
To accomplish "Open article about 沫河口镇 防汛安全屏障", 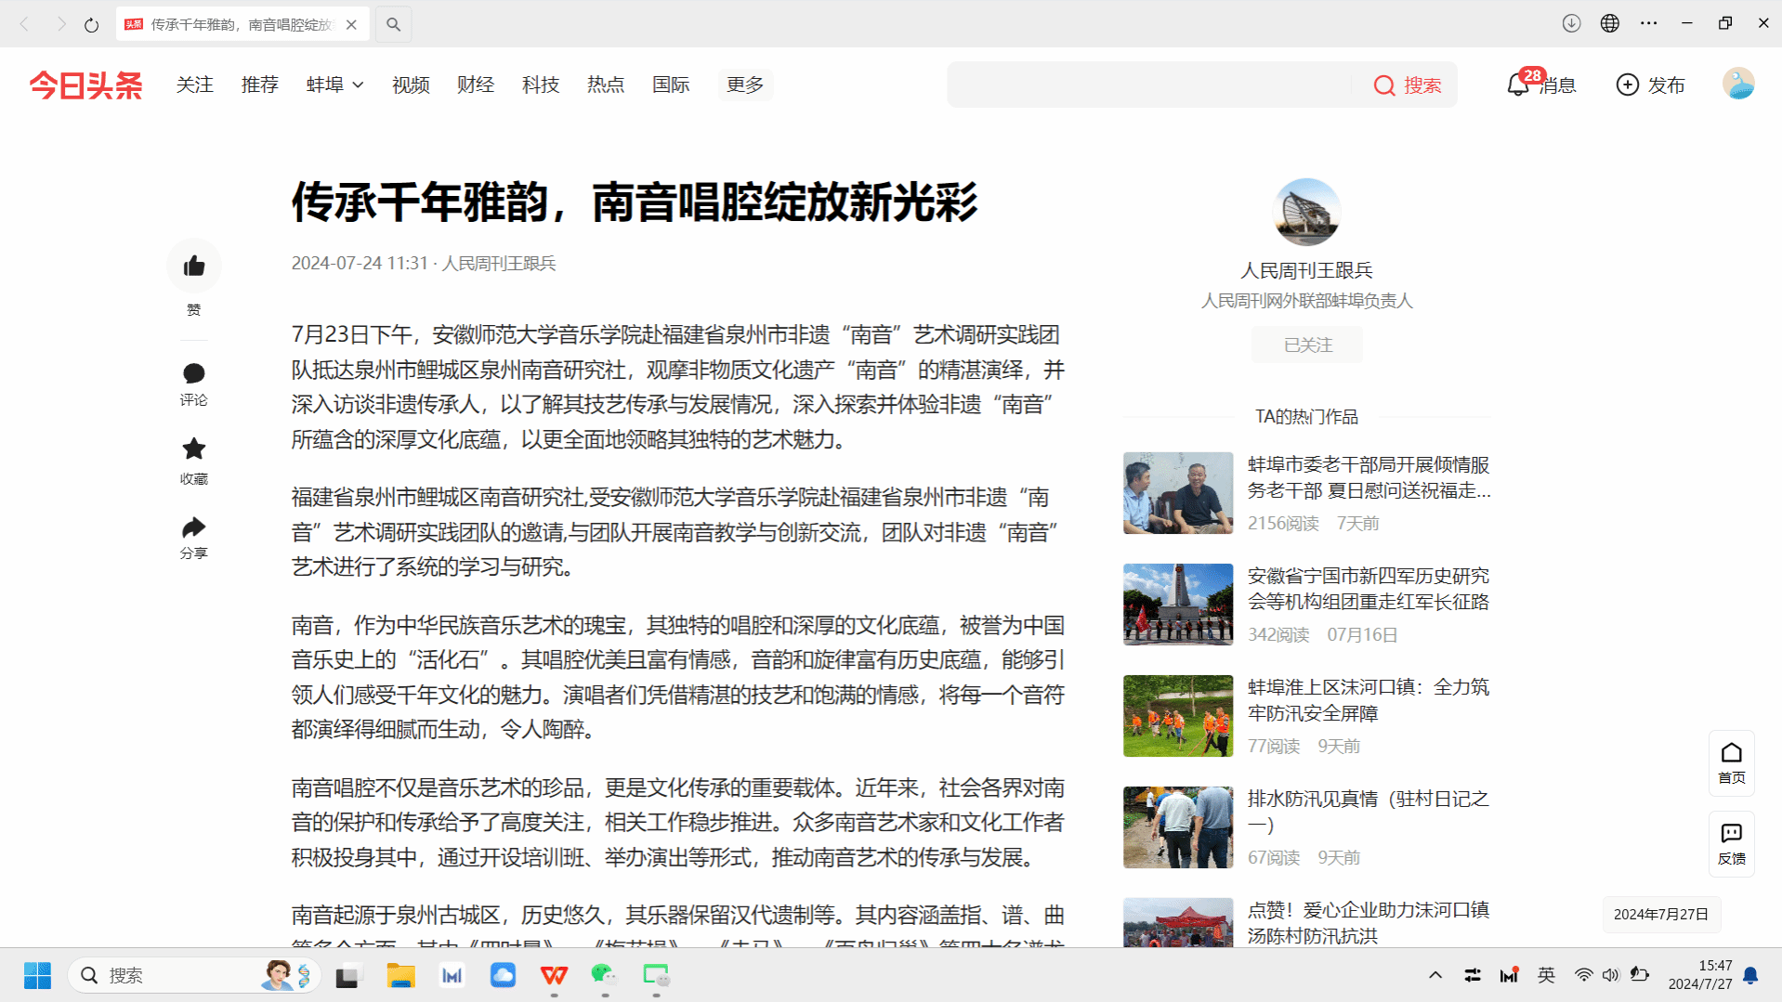I will pyautogui.click(x=1368, y=700).
